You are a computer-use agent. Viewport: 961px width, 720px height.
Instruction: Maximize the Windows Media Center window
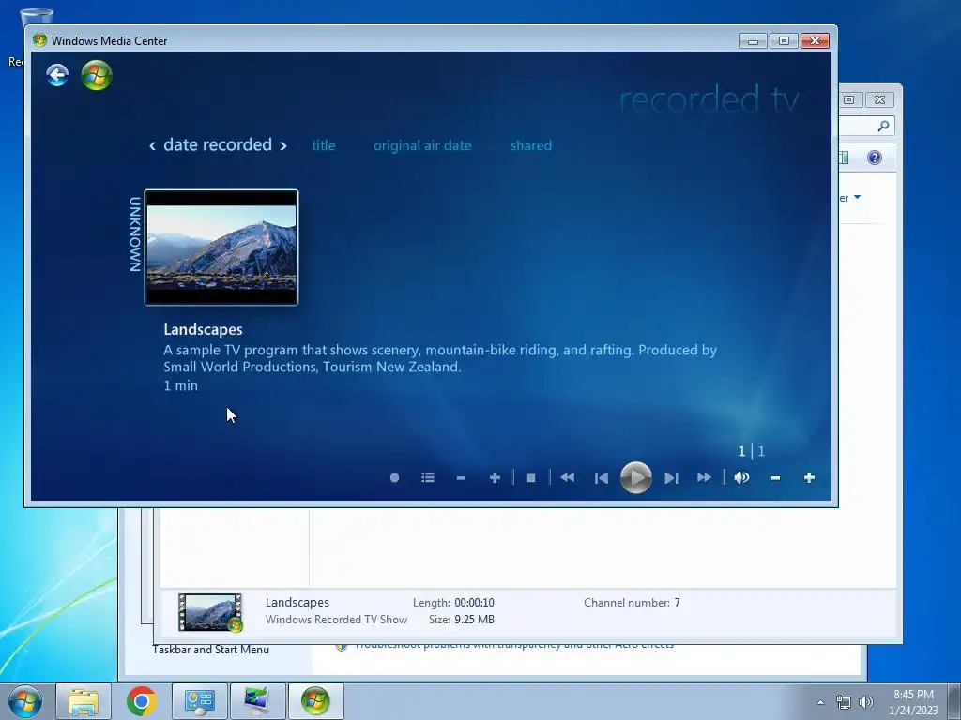pos(784,41)
